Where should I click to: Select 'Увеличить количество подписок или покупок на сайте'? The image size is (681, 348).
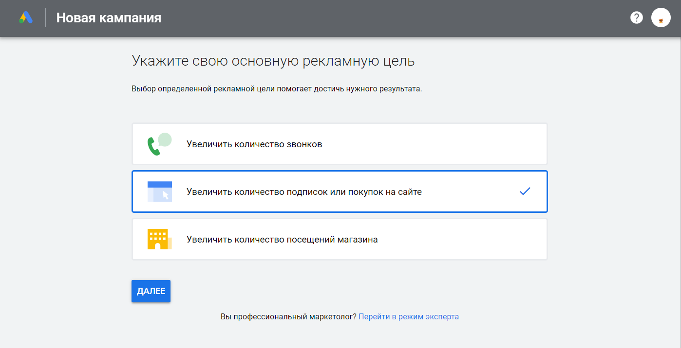coord(304,192)
